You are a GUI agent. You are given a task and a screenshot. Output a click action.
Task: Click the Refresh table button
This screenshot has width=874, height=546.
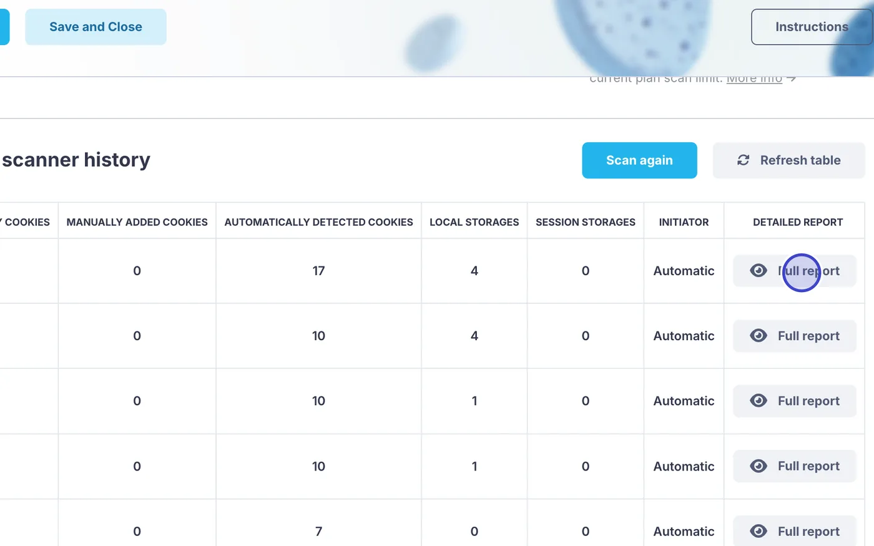point(789,160)
